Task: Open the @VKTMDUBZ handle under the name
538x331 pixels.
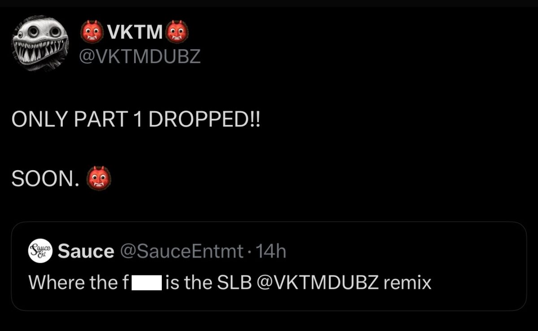Action: [140, 57]
